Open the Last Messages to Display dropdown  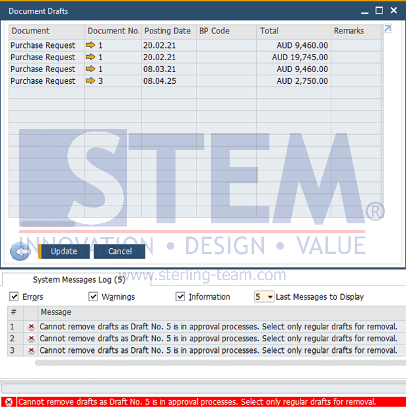(x=269, y=297)
